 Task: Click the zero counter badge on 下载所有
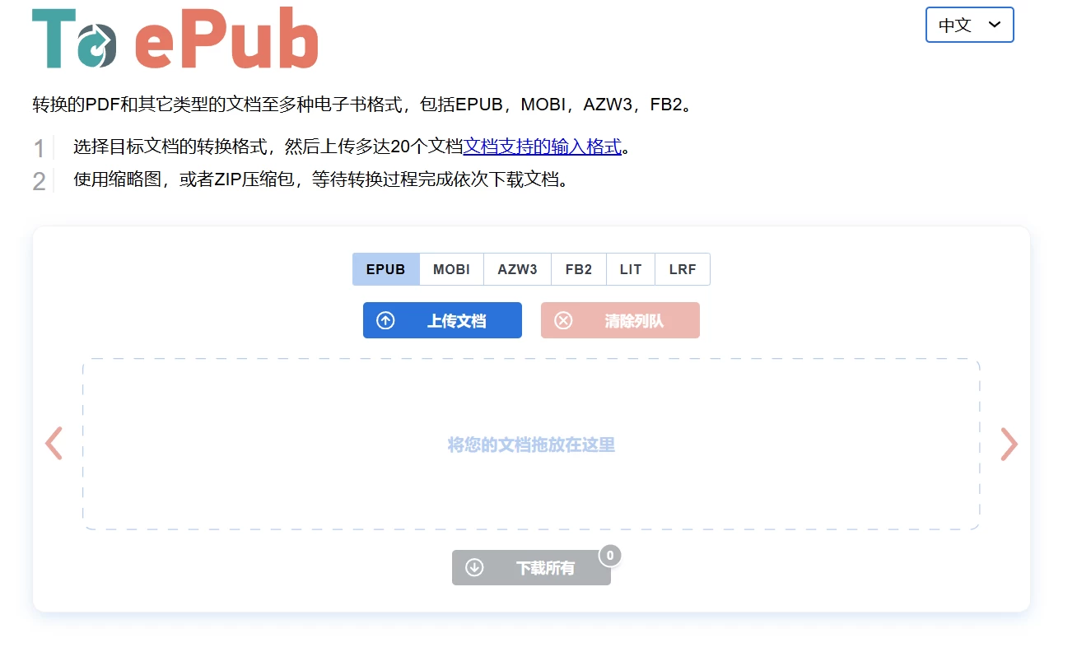tap(610, 556)
